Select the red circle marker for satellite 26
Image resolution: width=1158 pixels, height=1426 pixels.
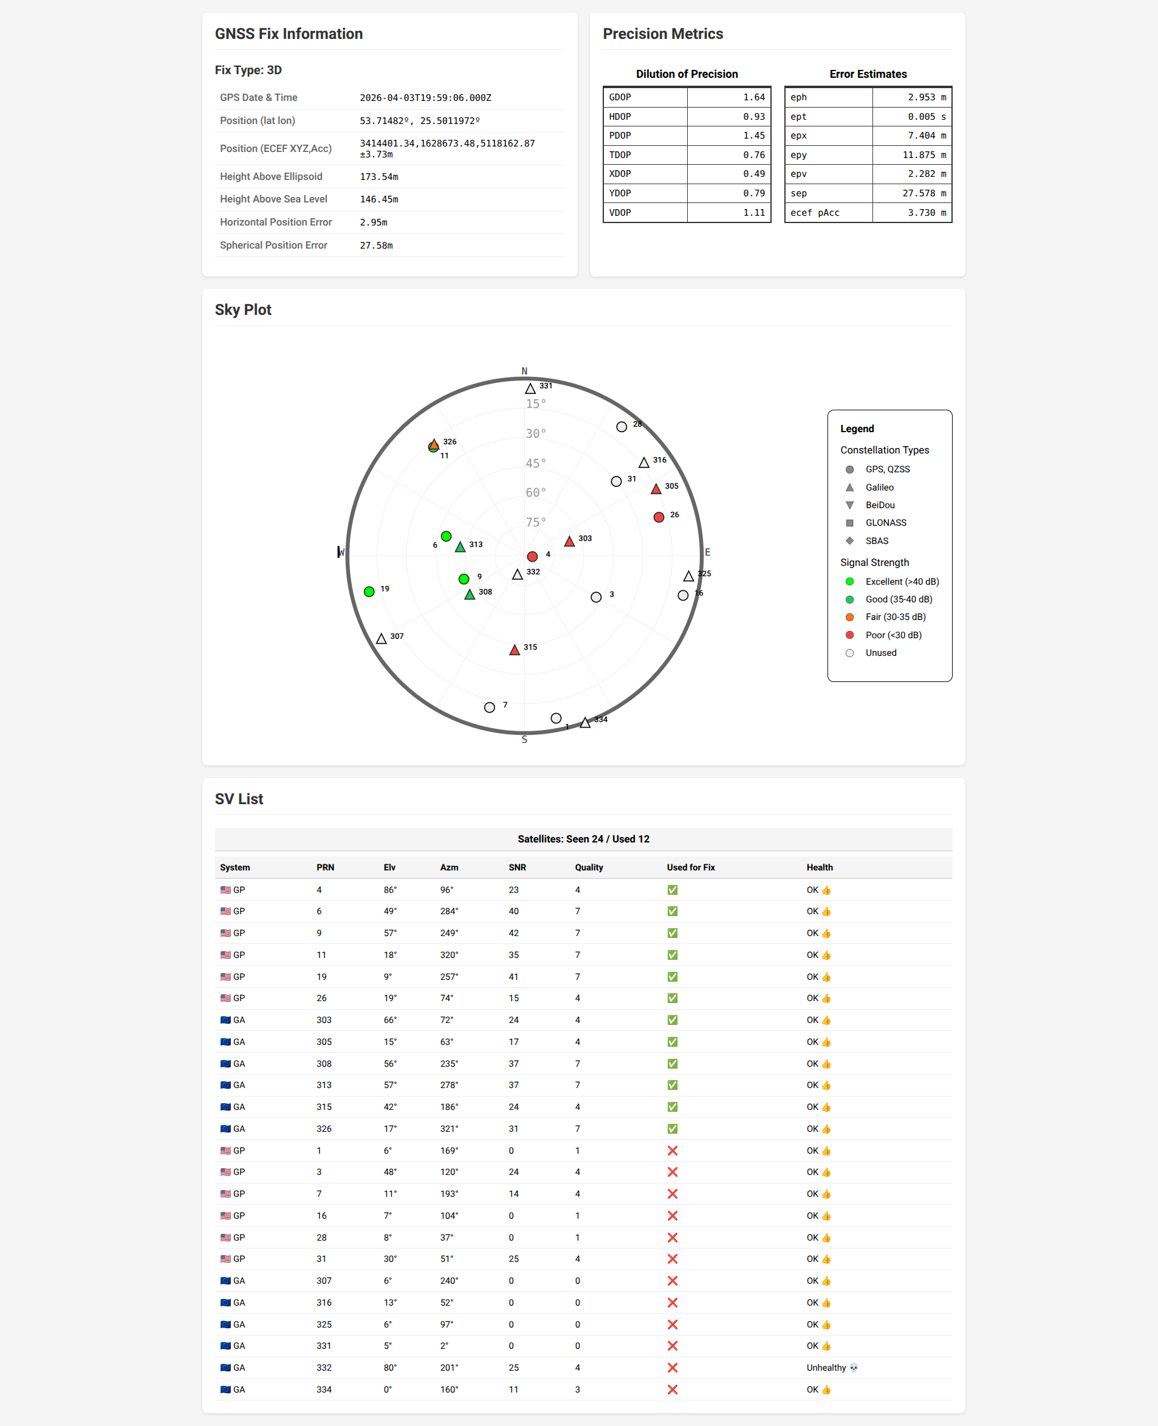pos(659,517)
